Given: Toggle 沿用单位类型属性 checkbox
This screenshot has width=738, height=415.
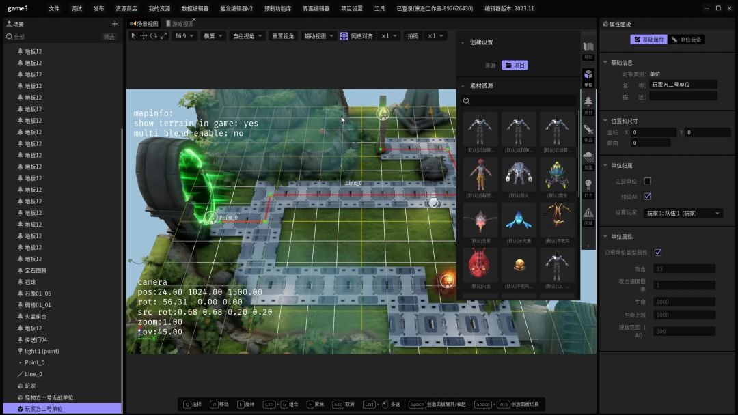Looking at the screenshot, I should pyautogui.click(x=658, y=253).
